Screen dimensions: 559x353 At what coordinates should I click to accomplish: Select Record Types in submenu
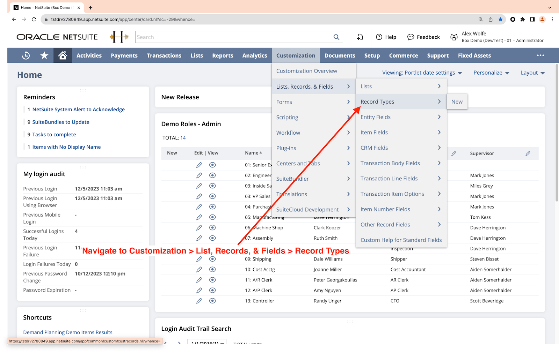(x=377, y=102)
